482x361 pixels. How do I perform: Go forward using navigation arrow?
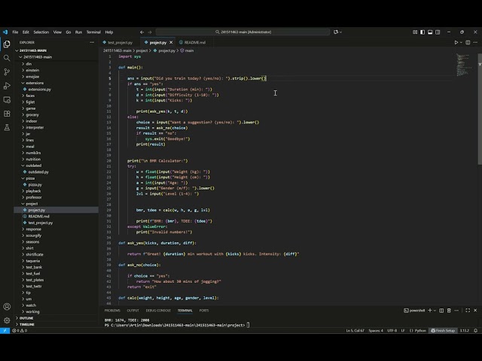click(x=150, y=32)
